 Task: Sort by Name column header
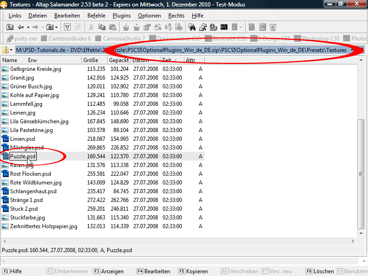(x=10, y=60)
